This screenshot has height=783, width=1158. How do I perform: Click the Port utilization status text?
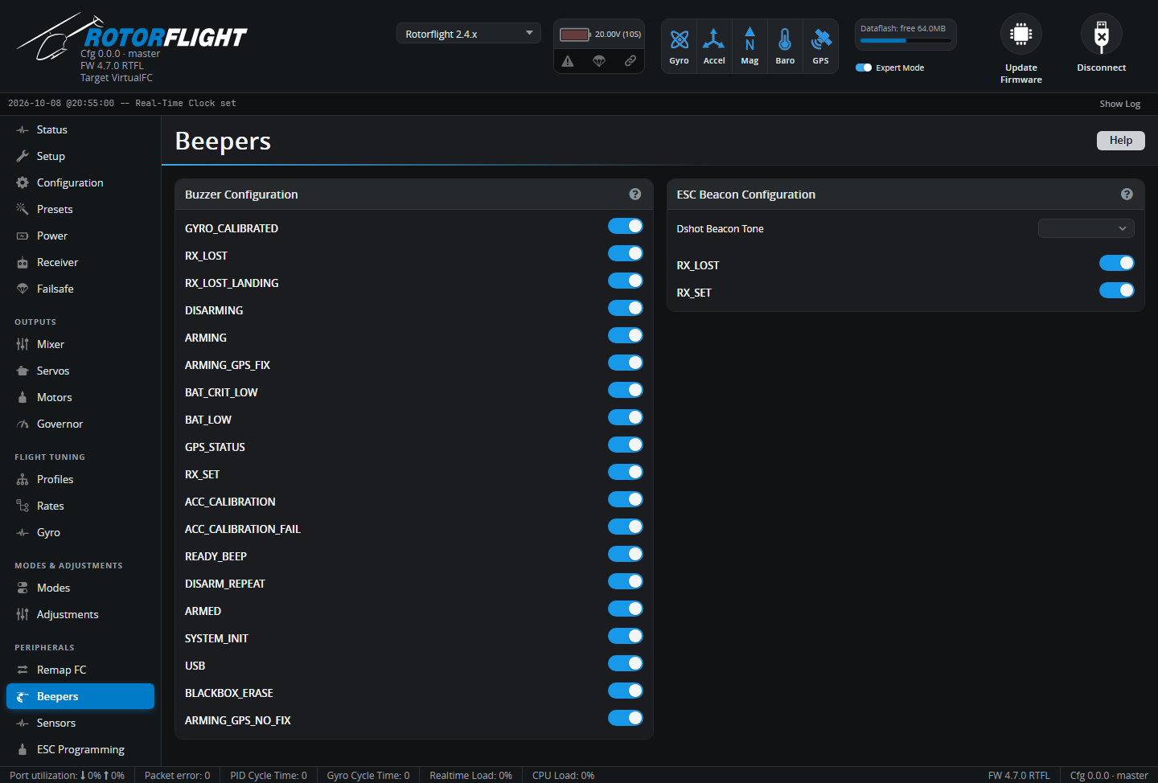(x=67, y=776)
